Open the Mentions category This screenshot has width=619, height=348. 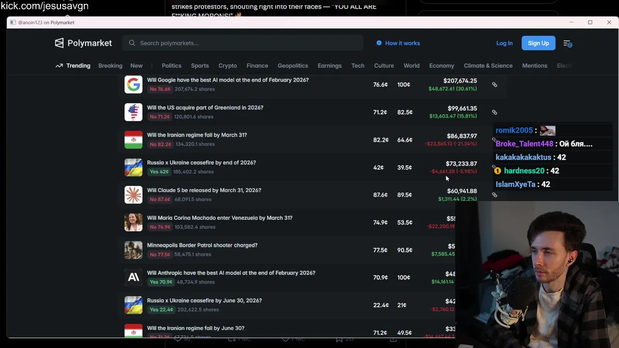pos(535,66)
